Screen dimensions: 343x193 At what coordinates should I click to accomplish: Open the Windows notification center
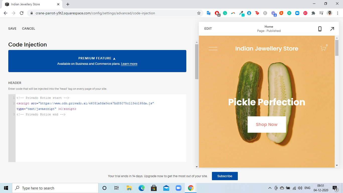click(x=335, y=188)
